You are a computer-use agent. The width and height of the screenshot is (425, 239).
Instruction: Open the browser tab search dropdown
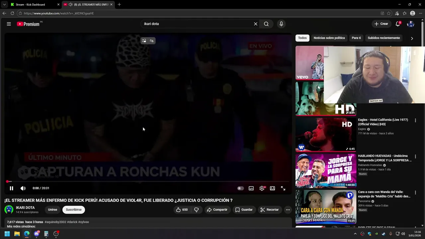[x=4, y=5]
